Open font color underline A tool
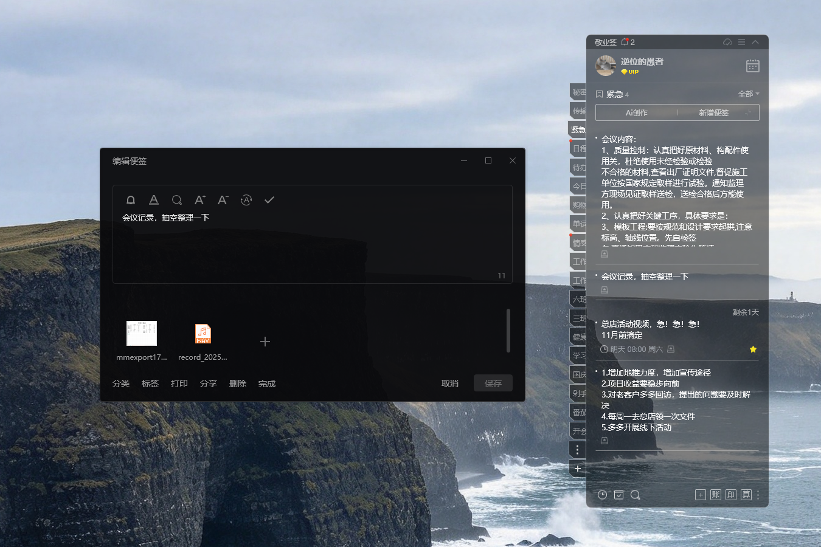The image size is (821, 547). click(x=154, y=200)
